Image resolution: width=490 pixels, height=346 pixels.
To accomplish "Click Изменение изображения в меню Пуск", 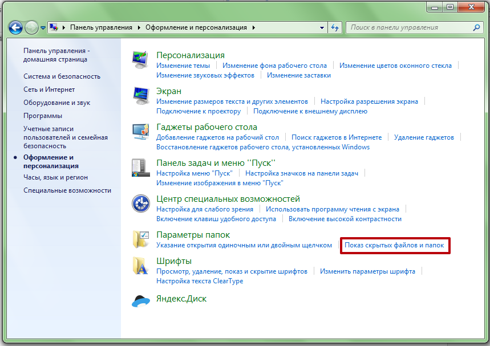I will (x=220, y=183).
